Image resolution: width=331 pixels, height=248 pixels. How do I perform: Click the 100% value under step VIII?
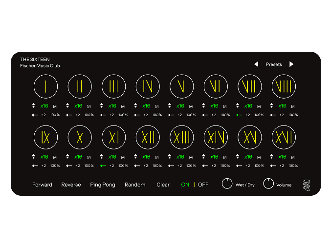[293, 115]
